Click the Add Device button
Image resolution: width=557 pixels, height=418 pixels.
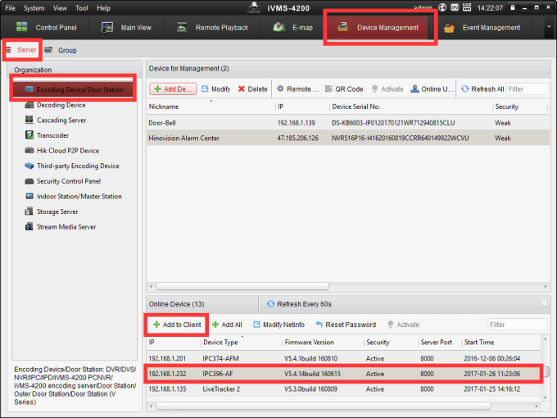click(172, 89)
